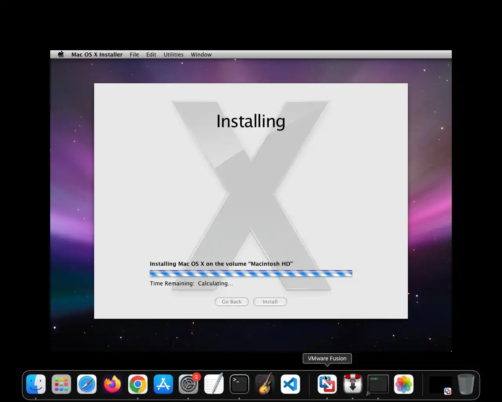Open the red downloader app with arrow icon
Image resolution: width=502 pixels, height=402 pixels.
353,384
